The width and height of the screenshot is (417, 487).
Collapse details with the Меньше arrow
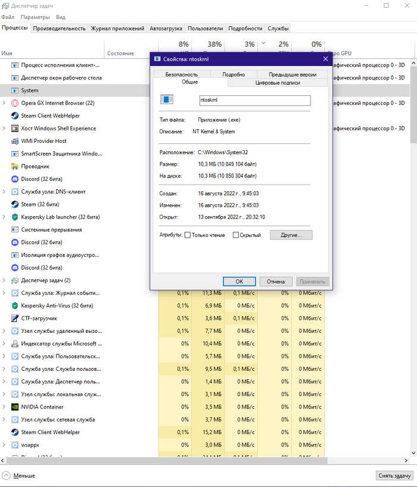(x=6, y=476)
